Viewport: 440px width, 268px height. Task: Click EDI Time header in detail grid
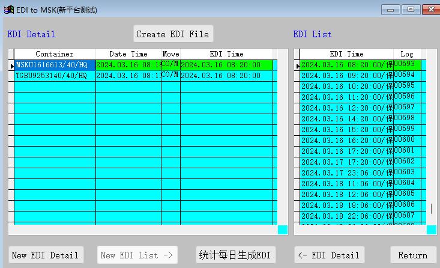point(226,54)
